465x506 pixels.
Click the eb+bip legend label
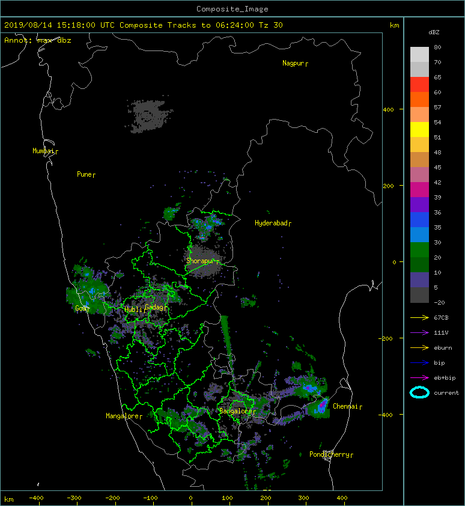coord(445,378)
